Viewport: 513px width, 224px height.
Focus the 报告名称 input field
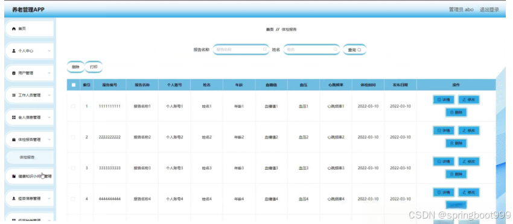click(x=241, y=49)
